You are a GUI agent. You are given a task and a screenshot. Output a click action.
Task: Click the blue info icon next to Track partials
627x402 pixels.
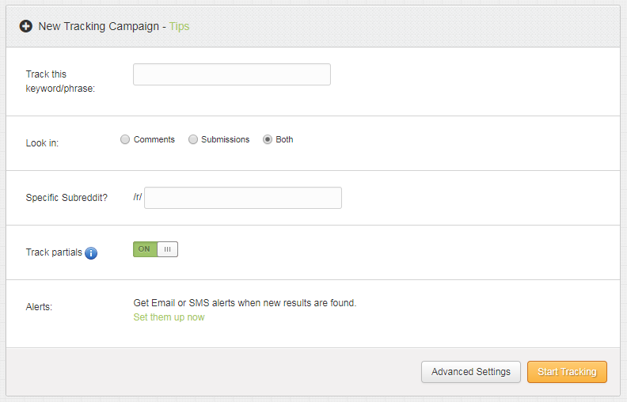(x=91, y=253)
